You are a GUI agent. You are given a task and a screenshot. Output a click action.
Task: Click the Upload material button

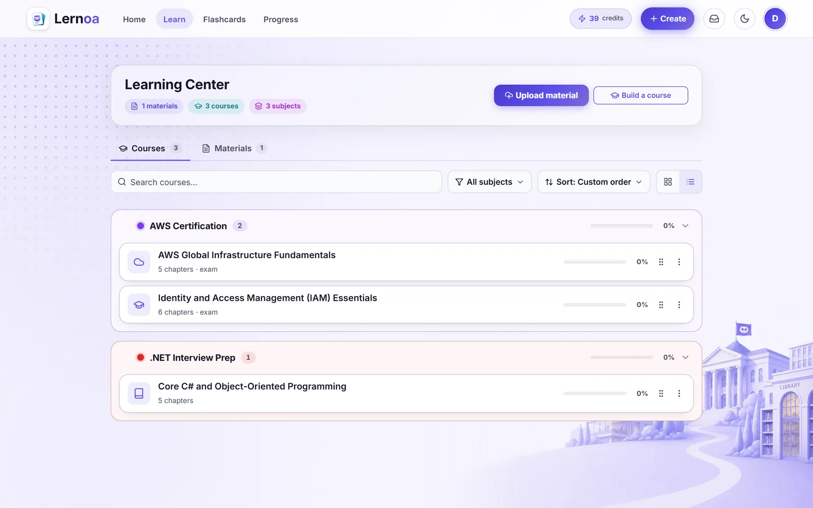pos(541,96)
